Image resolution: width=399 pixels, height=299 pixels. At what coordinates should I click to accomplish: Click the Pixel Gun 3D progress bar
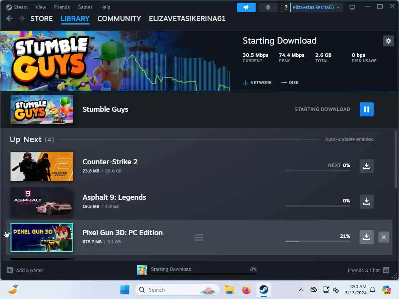(318, 241)
